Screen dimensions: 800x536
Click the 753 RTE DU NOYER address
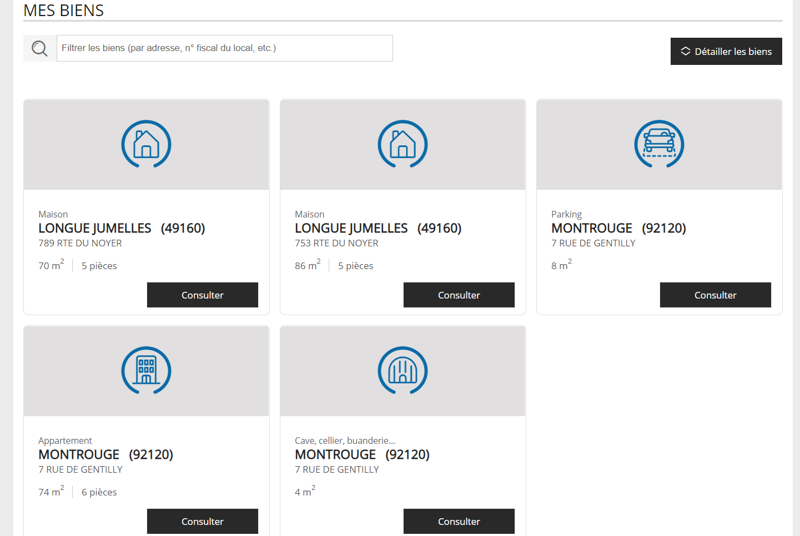(336, 244)
